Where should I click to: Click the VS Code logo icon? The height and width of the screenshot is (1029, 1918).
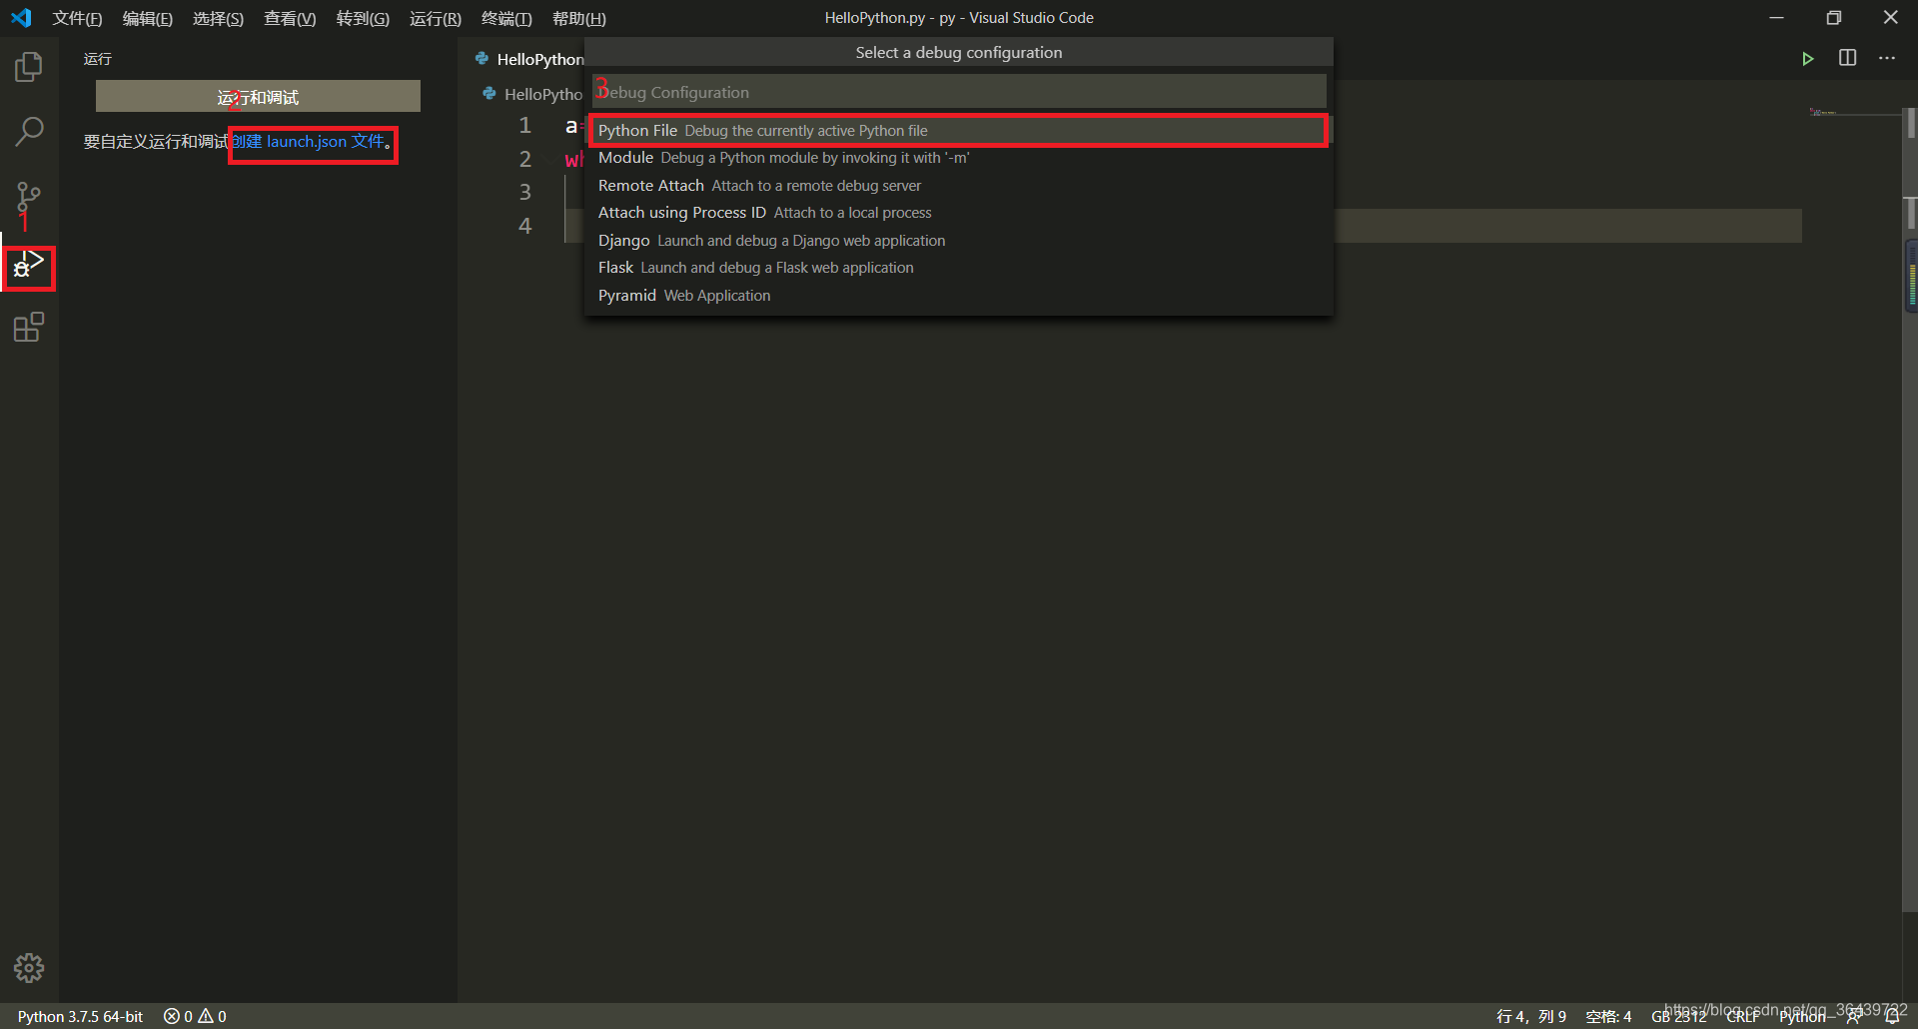tap(21, 18)
